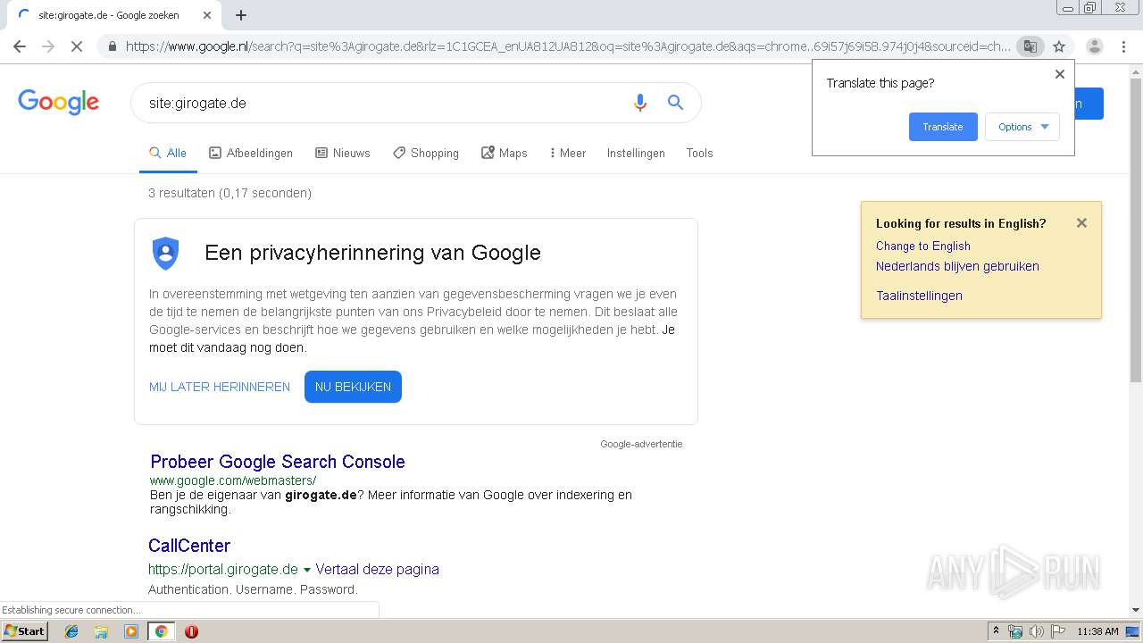Click the network tray icon
Viewport: 1143px width, 643px height.
tap(1015, 631)
